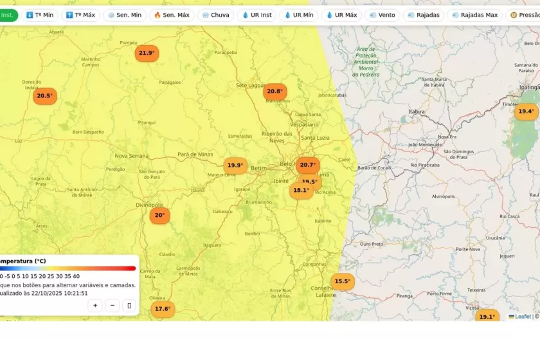Viewport: 540px width, 338px height.
Task: Open the UR Máx humidity layer
Action: click(x=341, y=15)
